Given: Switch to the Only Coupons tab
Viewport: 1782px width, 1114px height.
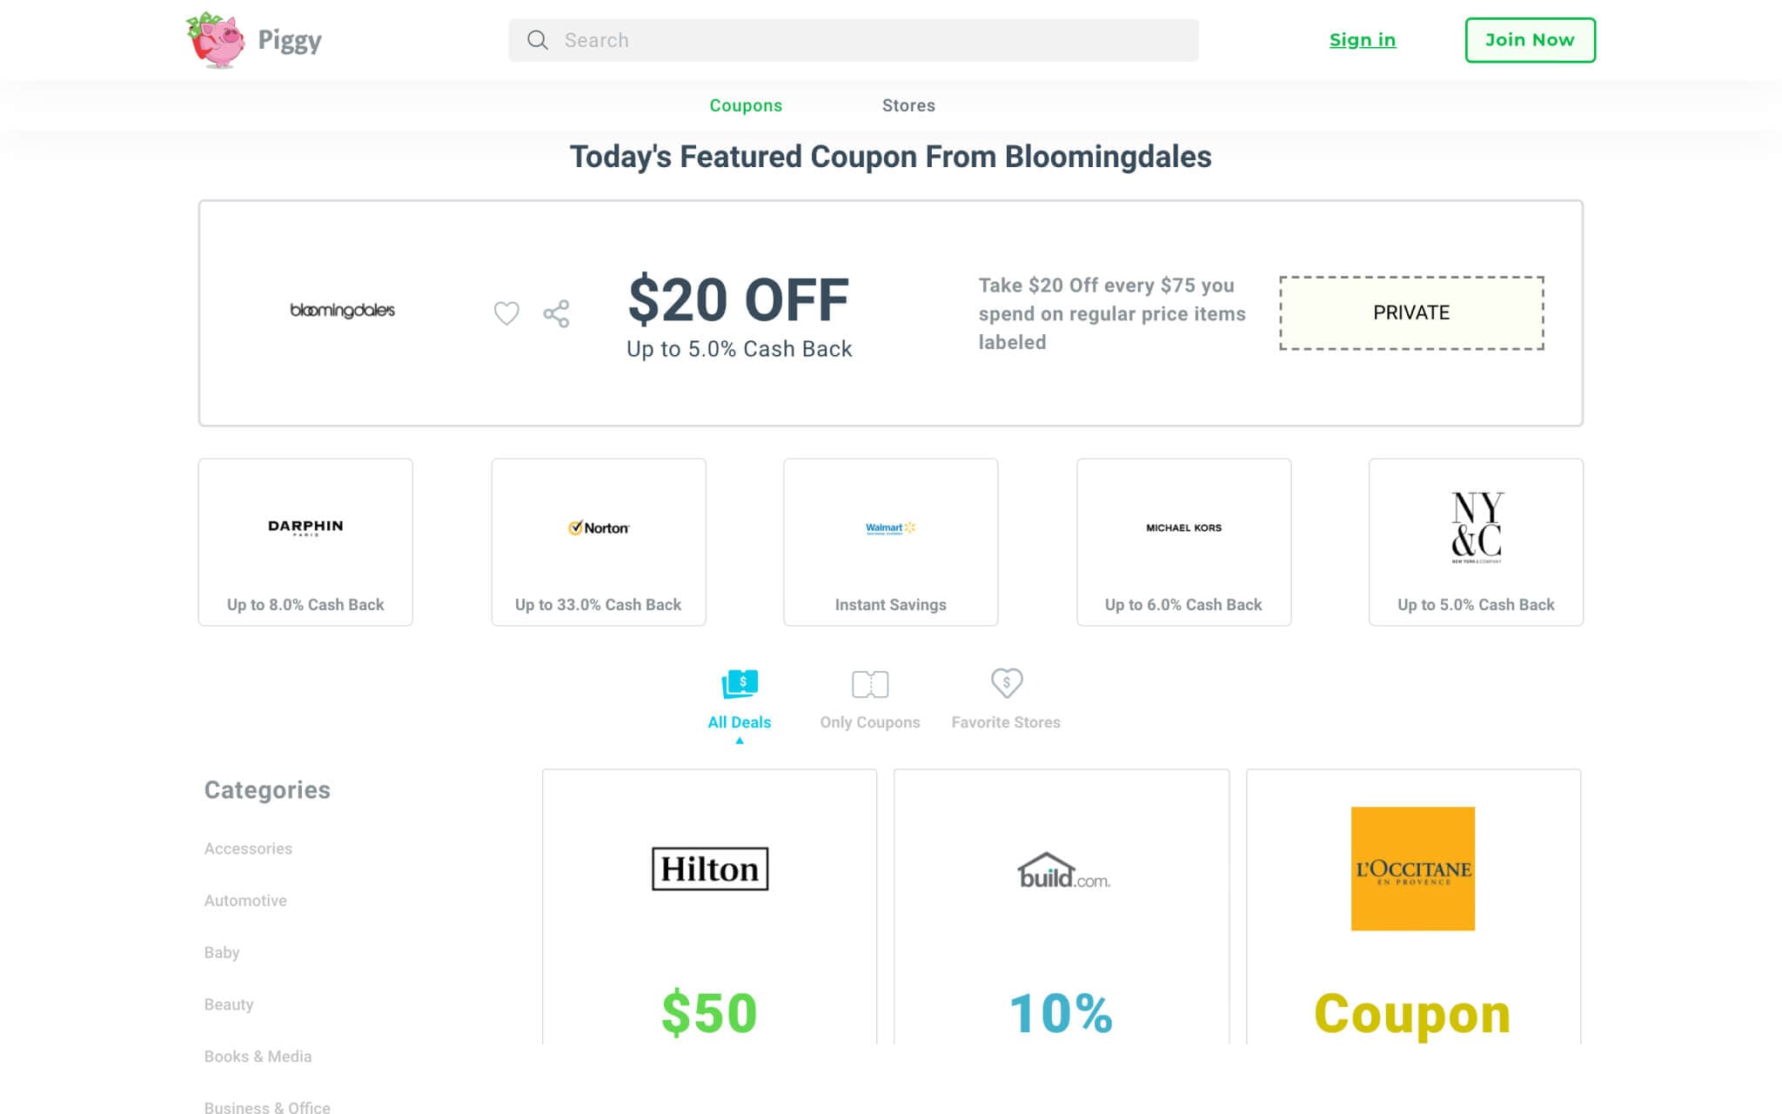Looking at the screenshot, I should pyautogui.click(x=871, y=697).
